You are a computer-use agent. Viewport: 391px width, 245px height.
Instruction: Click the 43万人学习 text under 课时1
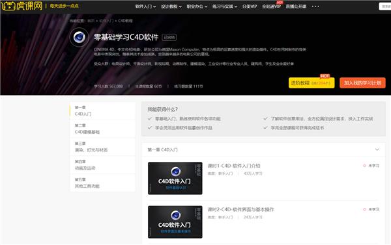click(x=253, y=174)
